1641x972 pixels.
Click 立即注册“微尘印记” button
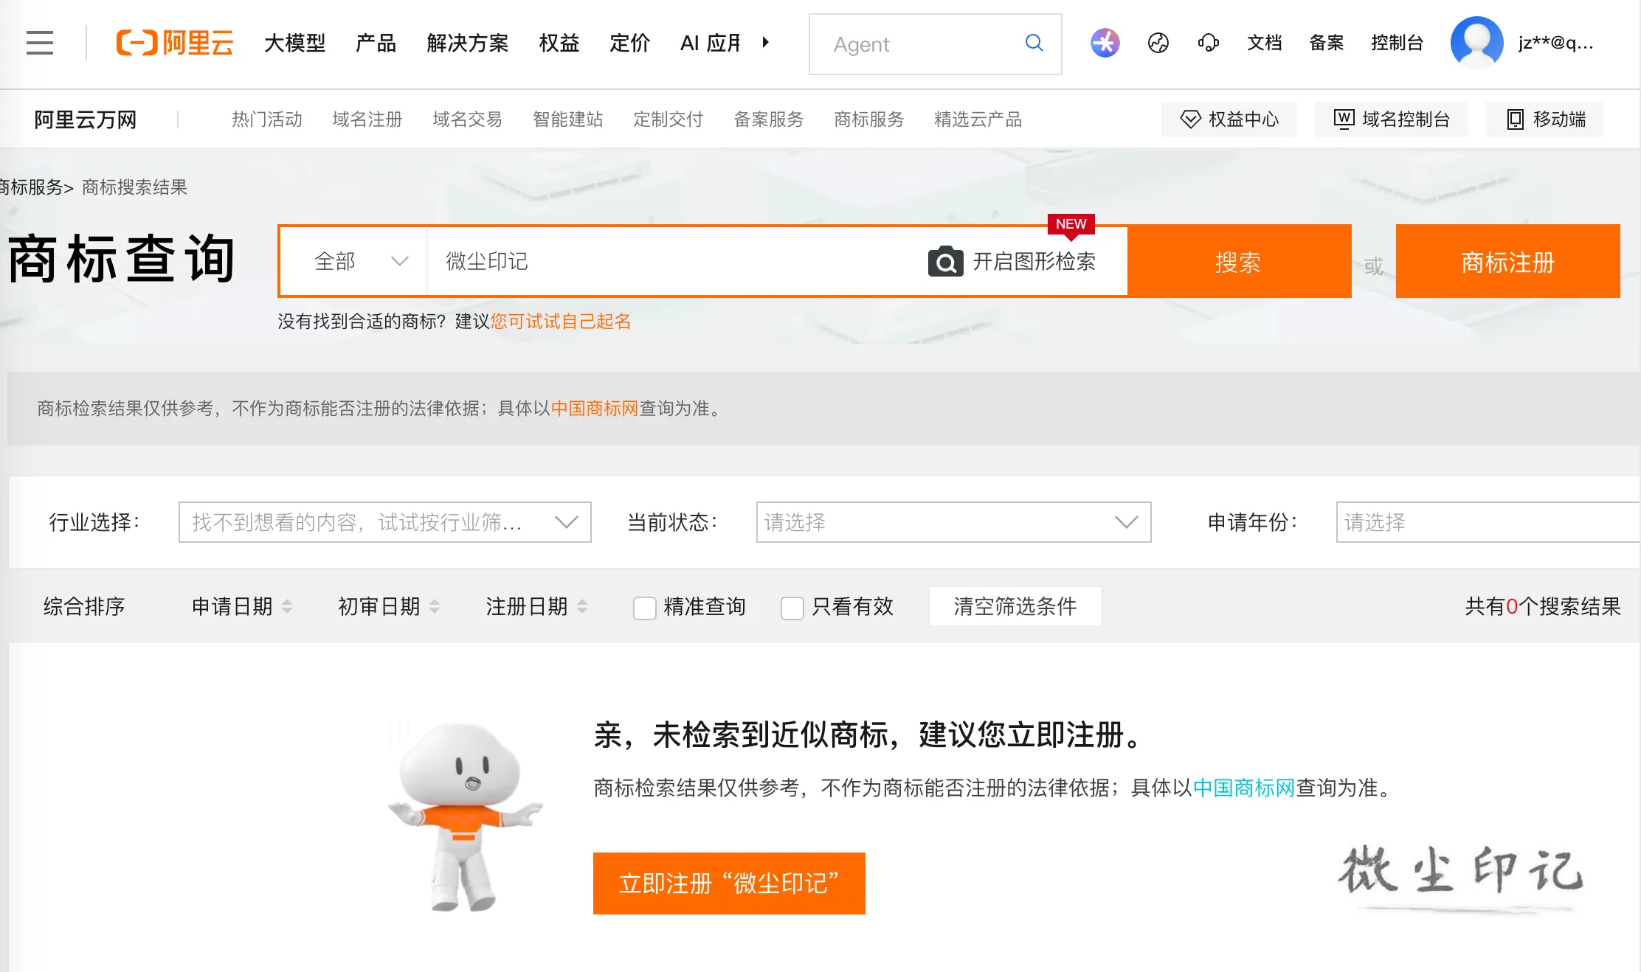[729, 883]
